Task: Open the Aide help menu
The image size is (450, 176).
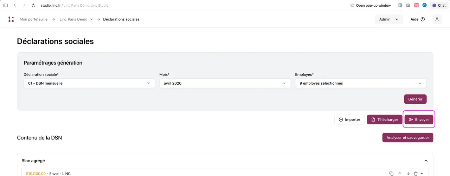Action: tap(418, 19)
